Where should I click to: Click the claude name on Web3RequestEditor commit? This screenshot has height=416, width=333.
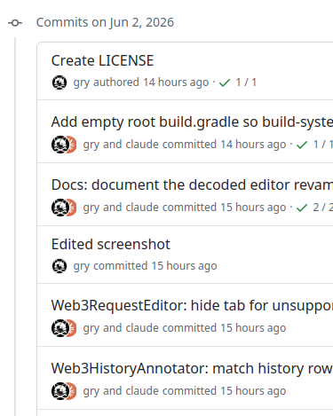[142, 328]
